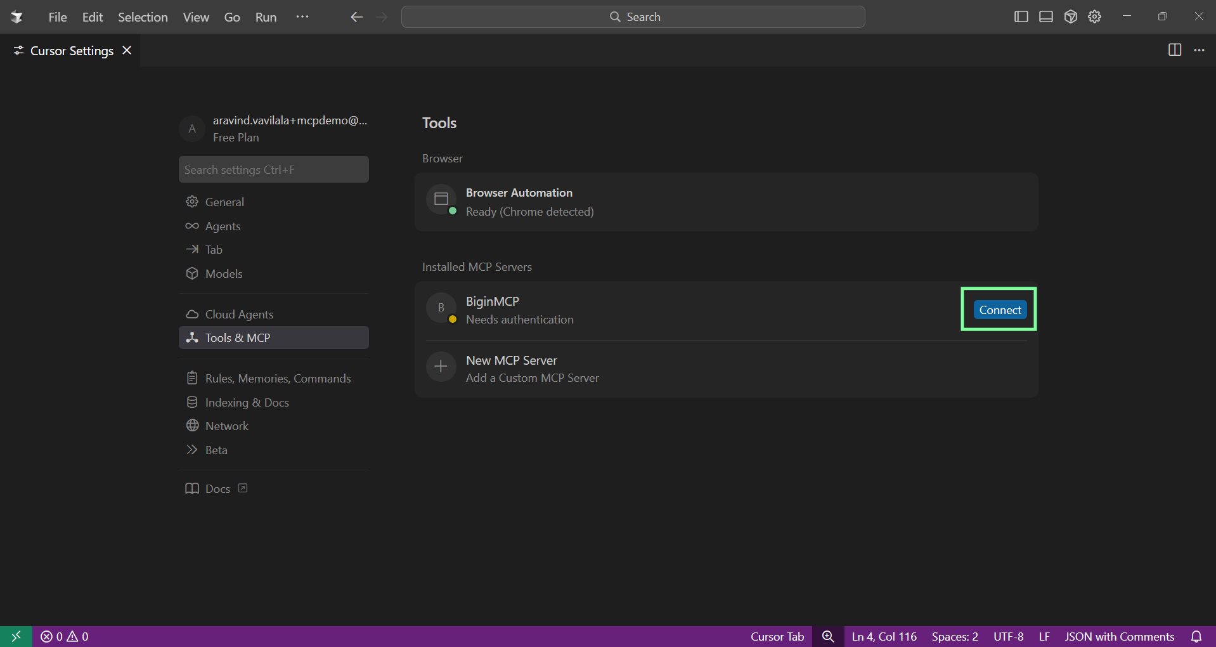Click the split editor icon
The image size is (1216, 647).
click(x=1174, y=50)
